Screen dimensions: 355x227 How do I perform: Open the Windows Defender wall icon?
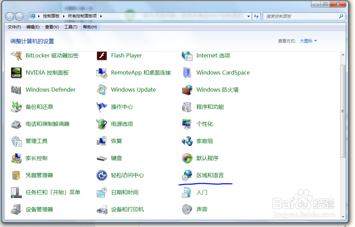[16, 90]
